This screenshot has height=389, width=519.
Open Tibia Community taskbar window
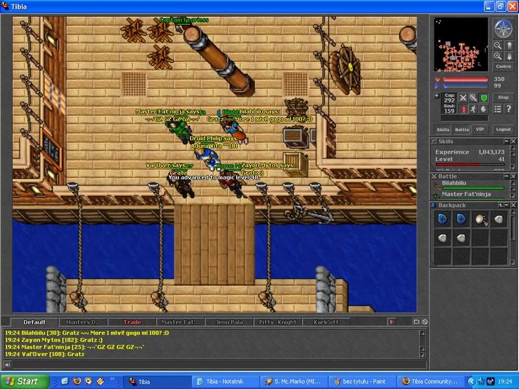tap(430, 382)
